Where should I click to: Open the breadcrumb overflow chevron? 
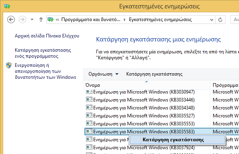pyautogui.click(x=57, y=19)
